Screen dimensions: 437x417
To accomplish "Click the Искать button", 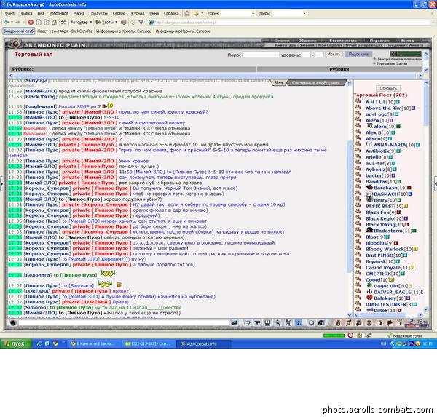I will [x=334, y=54].
